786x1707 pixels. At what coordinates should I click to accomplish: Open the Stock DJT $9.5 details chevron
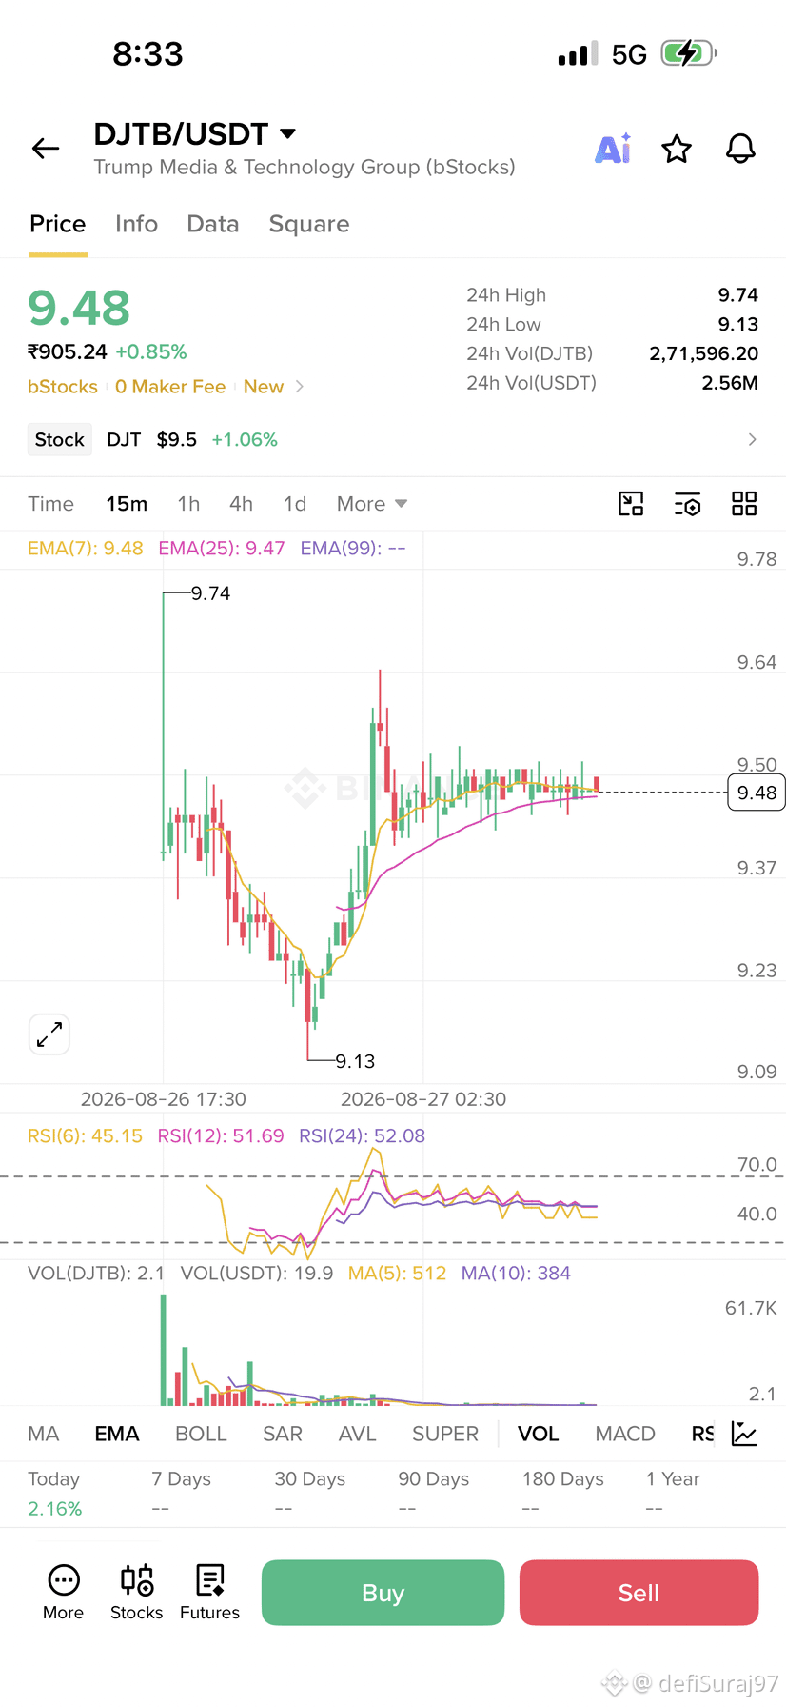pyautogui.click(x=752, y=439)
